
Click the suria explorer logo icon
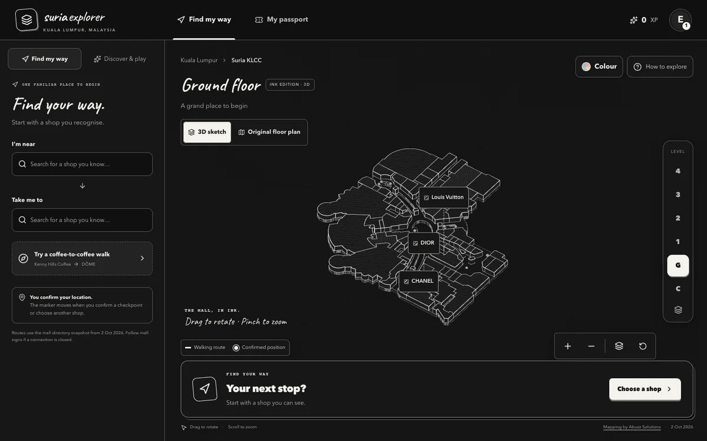click(x=27, y=19)
